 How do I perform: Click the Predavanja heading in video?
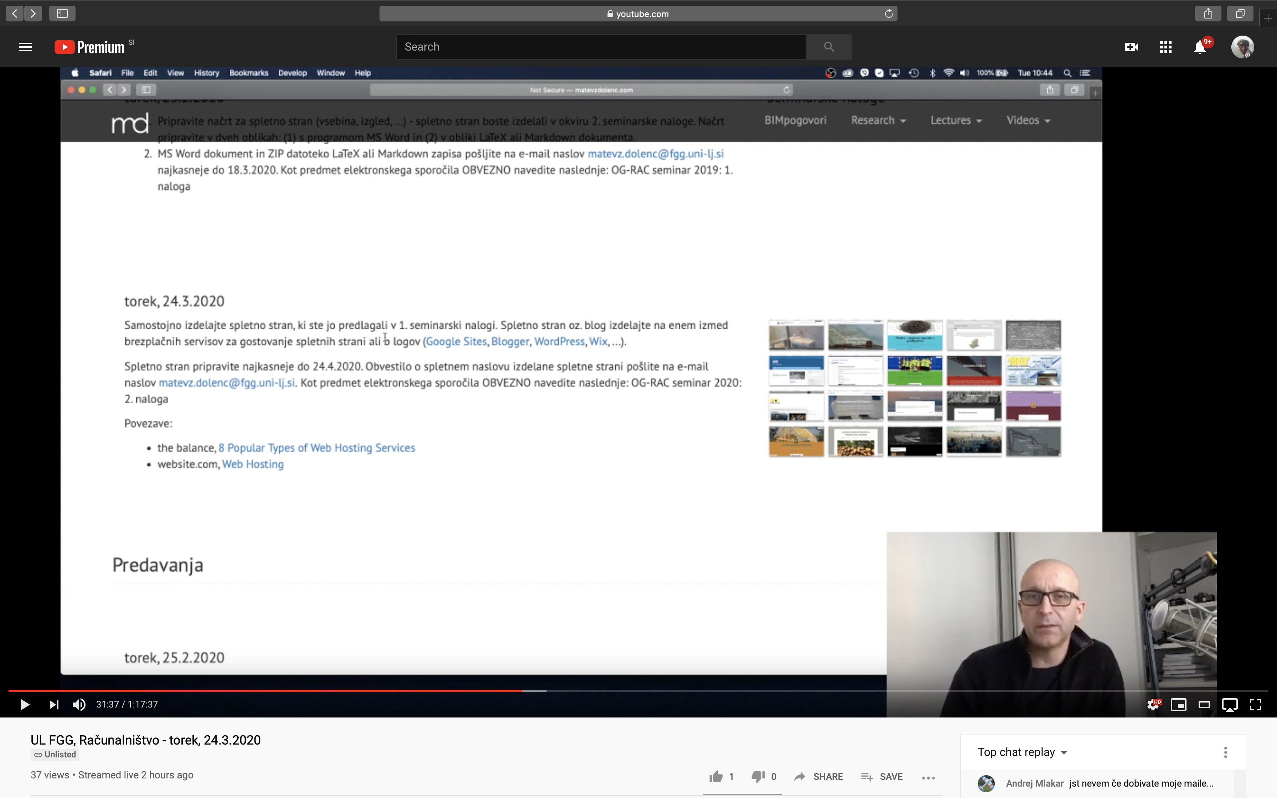point(158,565)
